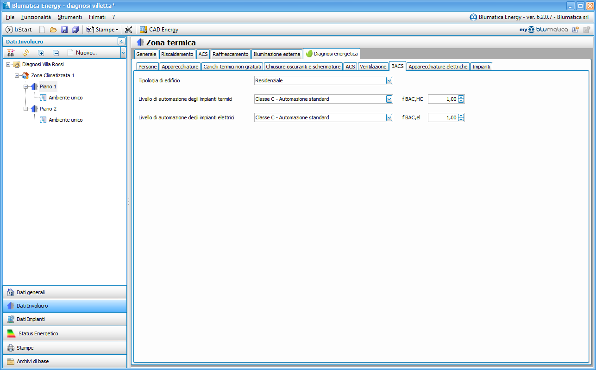The width and height of the screenshot is (596, 370).
Task: Collapse all tree nodes with the minus icon
Action: 56,53
